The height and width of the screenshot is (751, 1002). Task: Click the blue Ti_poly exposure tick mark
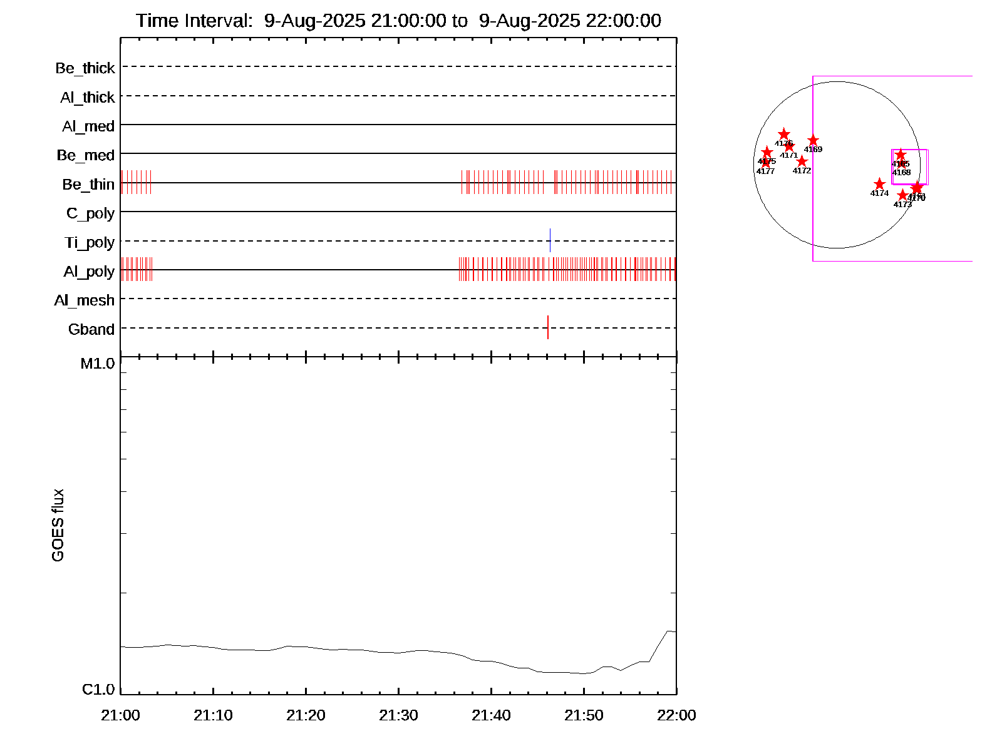(550, 240)
